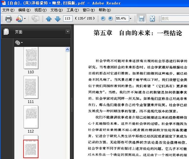Image resolution: width=189 pixels, height=159 pixels.
Task: Click the Previous Page up arrow
Action: tap(49, 19)
